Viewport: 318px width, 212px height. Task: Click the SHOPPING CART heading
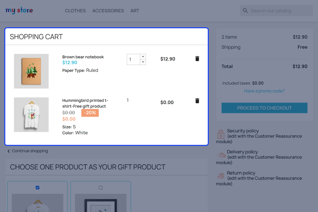click(36, 37)
